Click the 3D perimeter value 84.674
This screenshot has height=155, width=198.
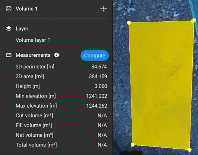pos(99,67)
